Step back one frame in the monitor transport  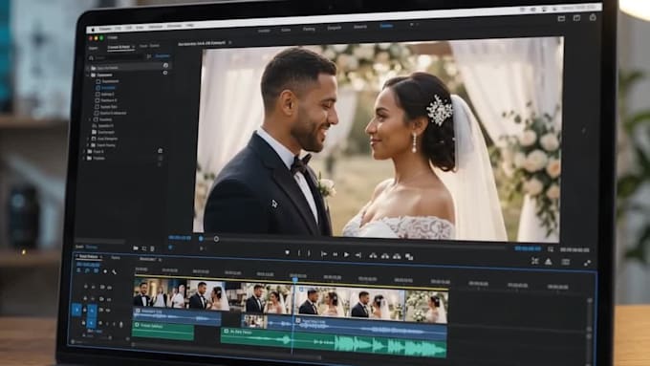point(335,254)
